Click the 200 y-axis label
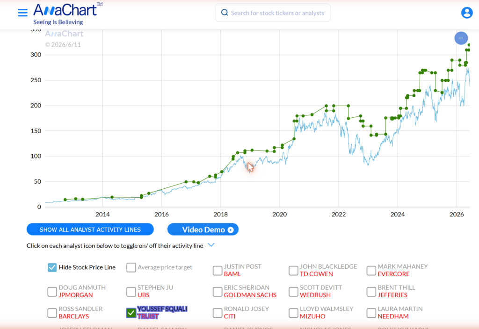Image resolution: width=479 pixels, height=329 pixels. point(36,106)
